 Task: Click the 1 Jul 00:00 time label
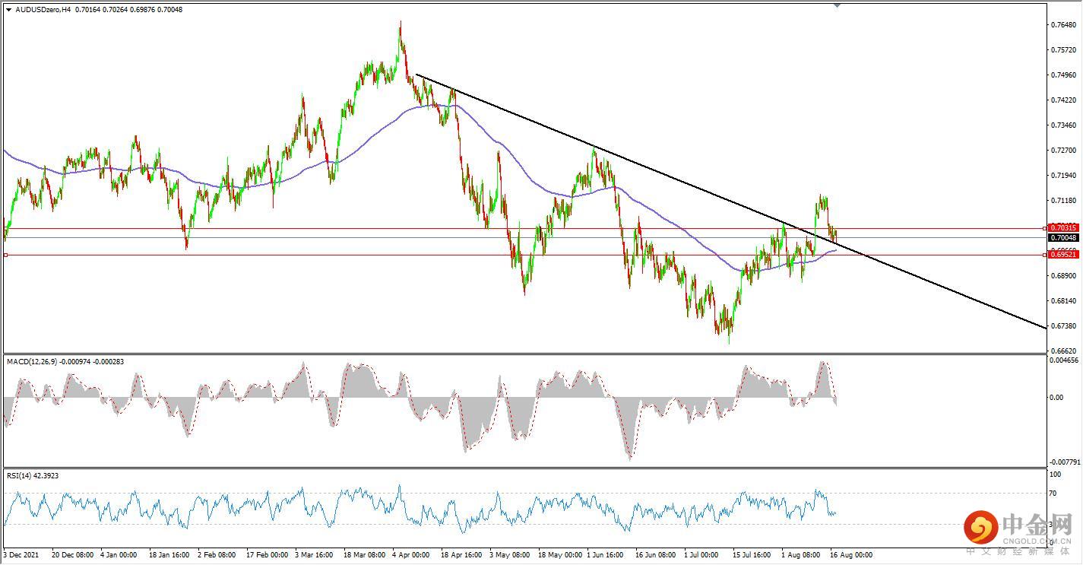click(703, 554)
